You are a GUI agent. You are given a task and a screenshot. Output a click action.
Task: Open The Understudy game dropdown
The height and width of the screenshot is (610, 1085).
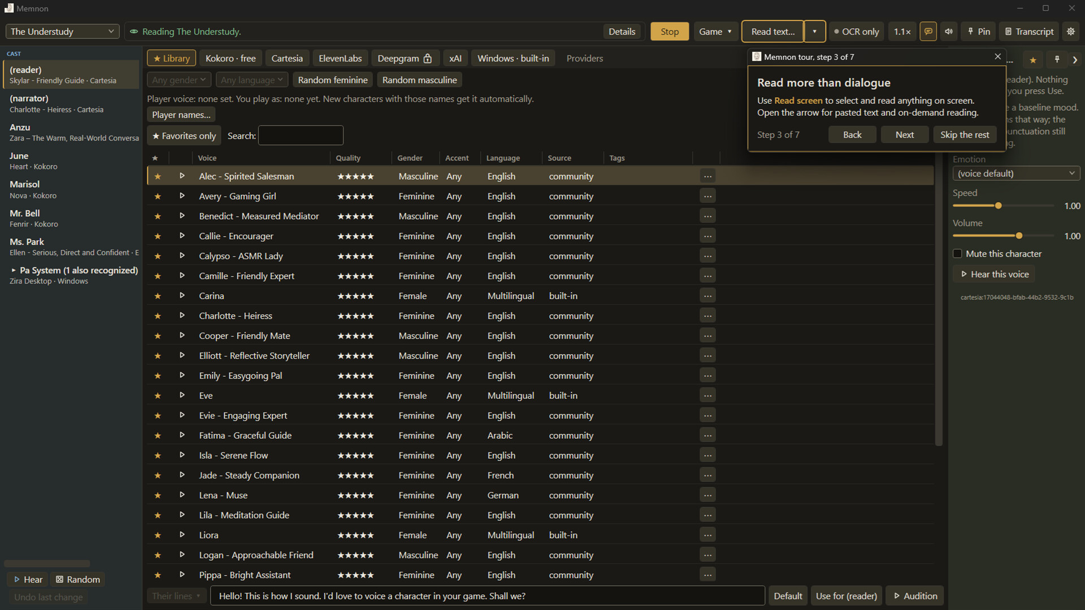coord(62,32)
